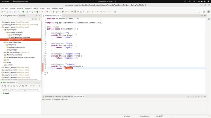Image resolution: width=211 pixels, height=118 pixels.
Task: Expand Maven Dependencies node
Action: (3, 55)
